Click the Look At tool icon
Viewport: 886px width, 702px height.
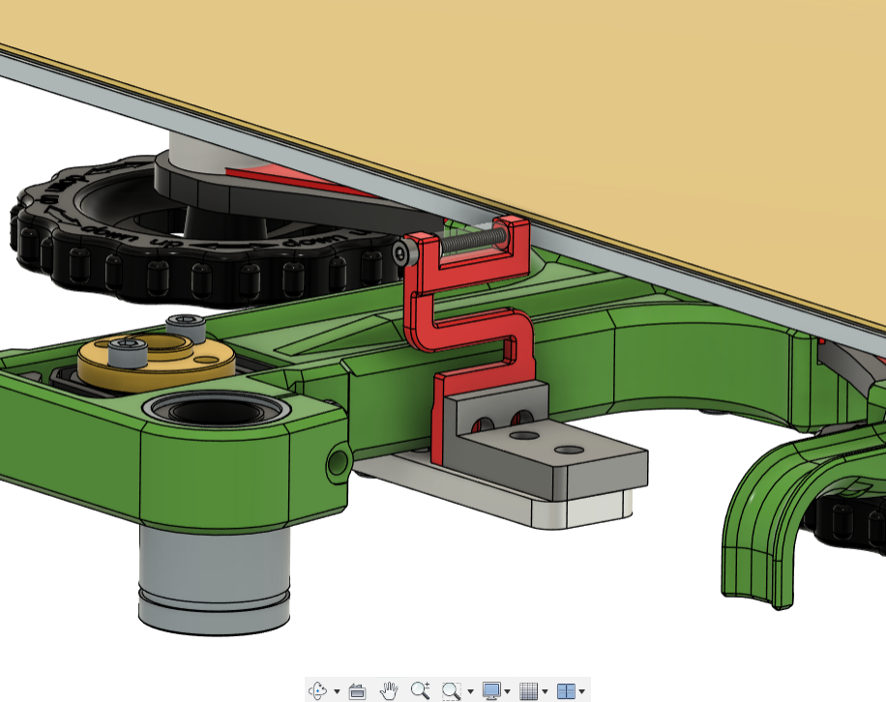tap(357, 690)
